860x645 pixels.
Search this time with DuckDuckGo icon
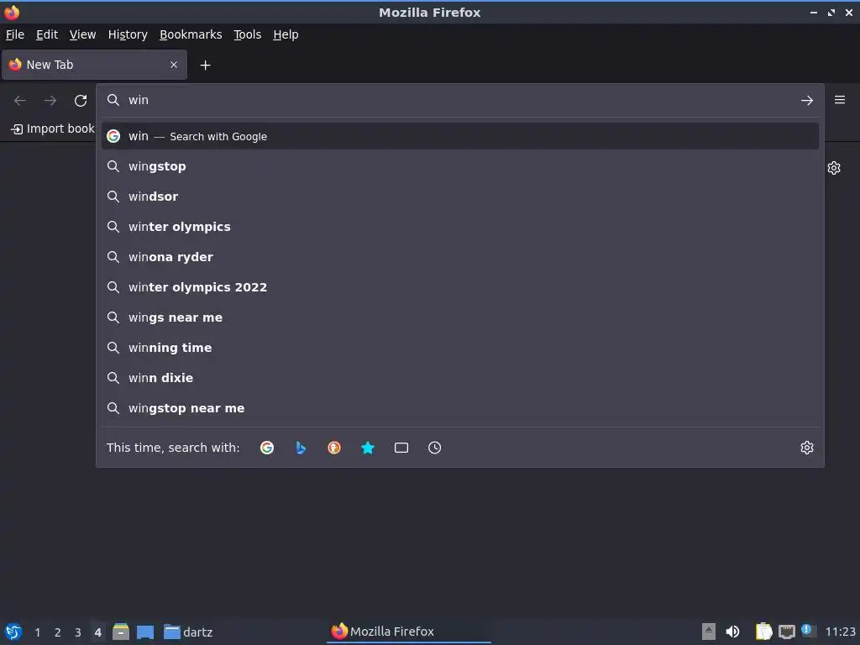(334, 448)
